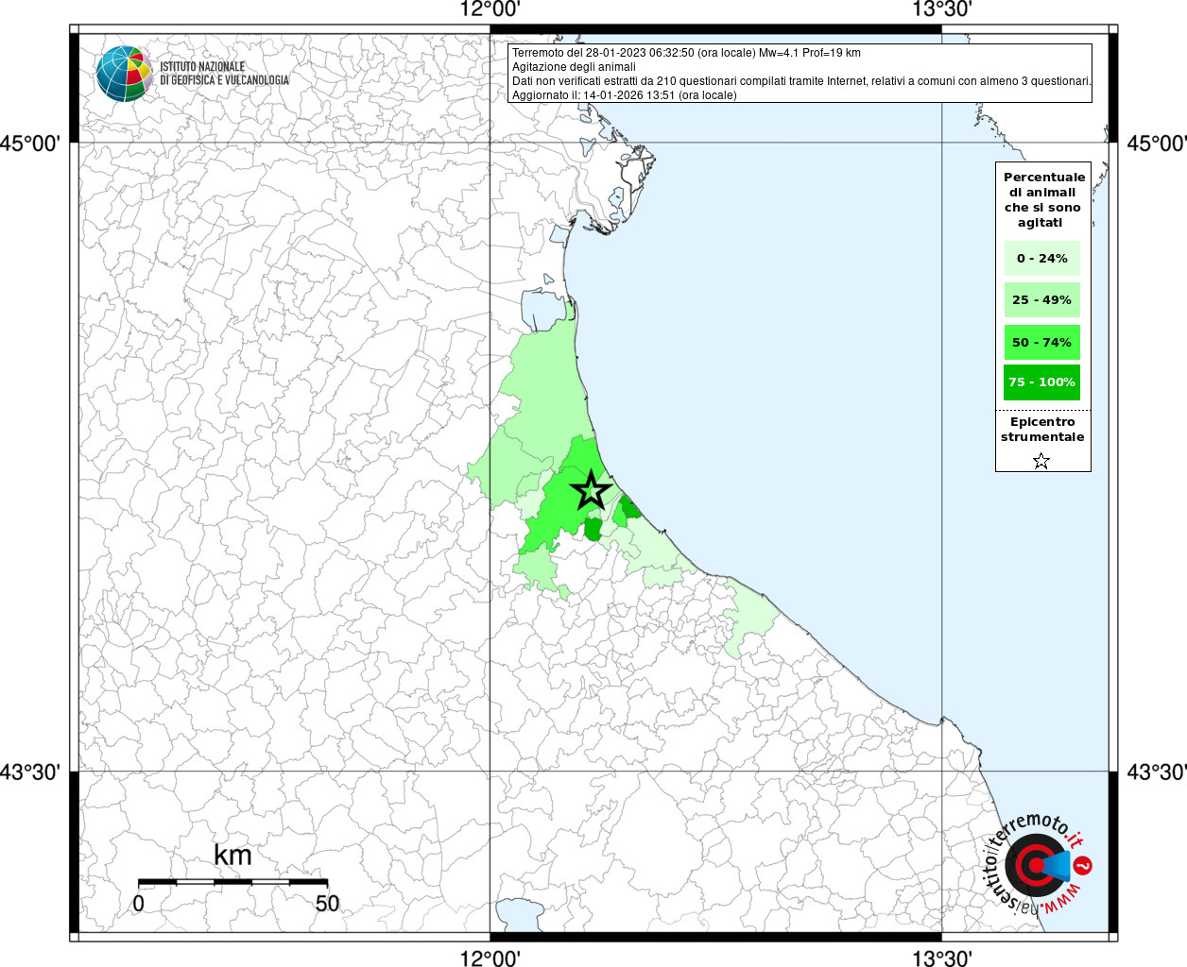Click the haisentitoilterremoto.it target logo

tap(1036, 865)
